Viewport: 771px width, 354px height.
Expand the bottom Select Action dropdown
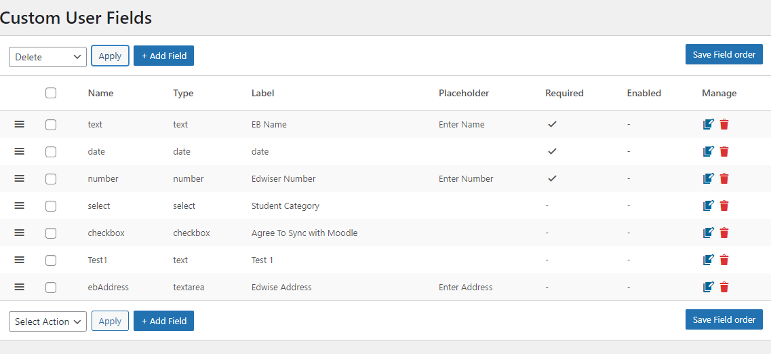[47, 321]
